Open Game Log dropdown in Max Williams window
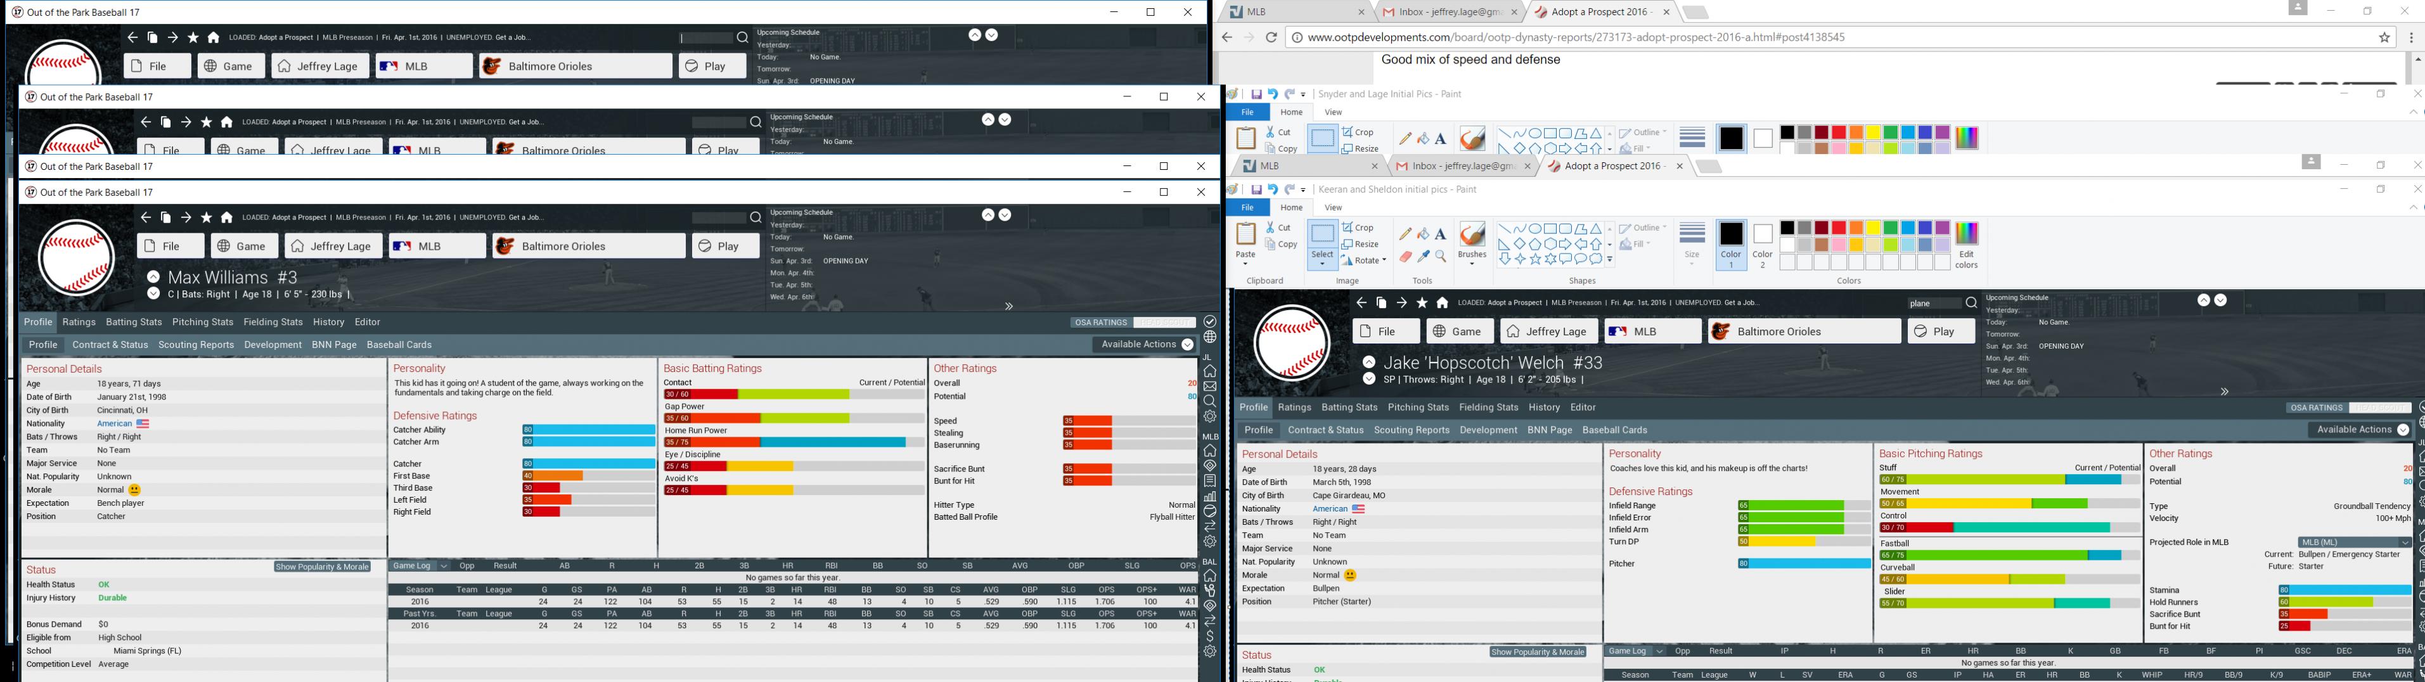This screenshot has width=2425, height=682. (x=420, y=566)
